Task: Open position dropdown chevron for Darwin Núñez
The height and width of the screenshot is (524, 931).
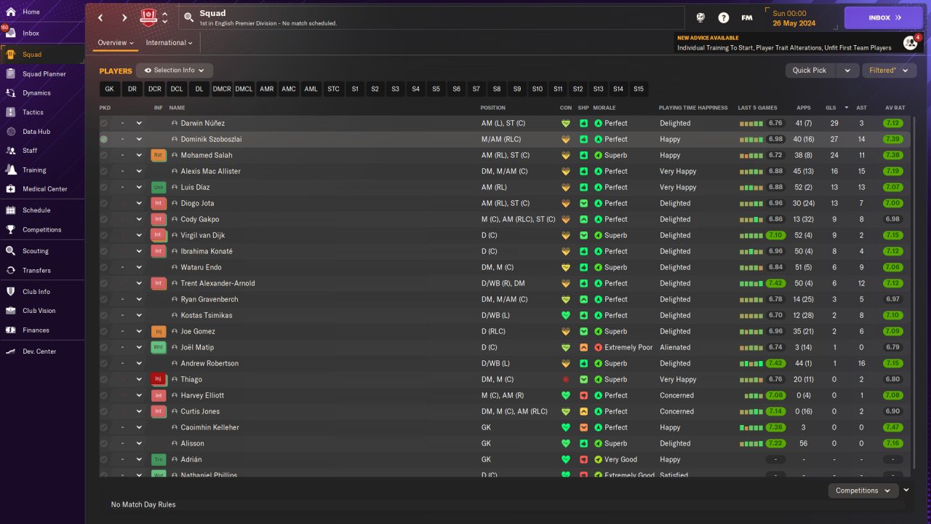Action: click(x=139, y=123)
